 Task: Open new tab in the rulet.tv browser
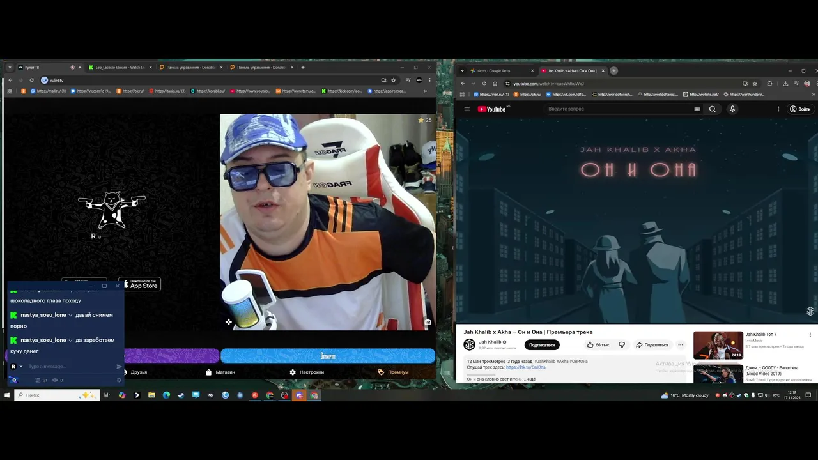click(303, 68)
